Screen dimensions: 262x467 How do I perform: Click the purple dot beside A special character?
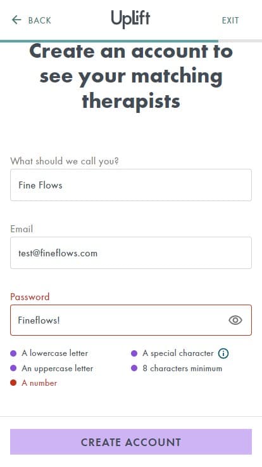pyautogui.click(x=134, y=353)
